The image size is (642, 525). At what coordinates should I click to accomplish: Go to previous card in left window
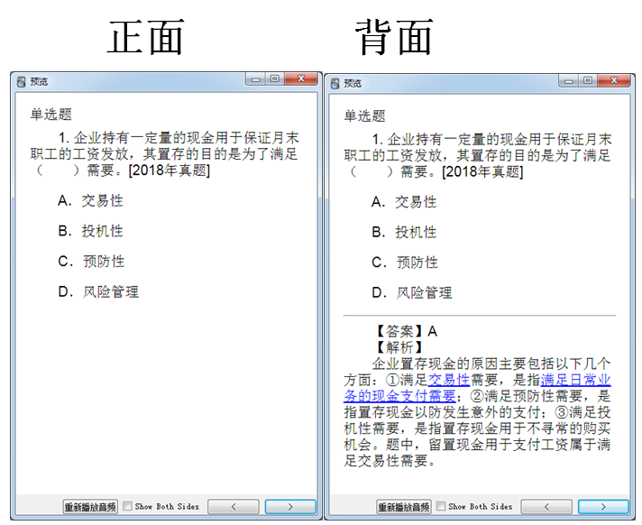point(234,507)
